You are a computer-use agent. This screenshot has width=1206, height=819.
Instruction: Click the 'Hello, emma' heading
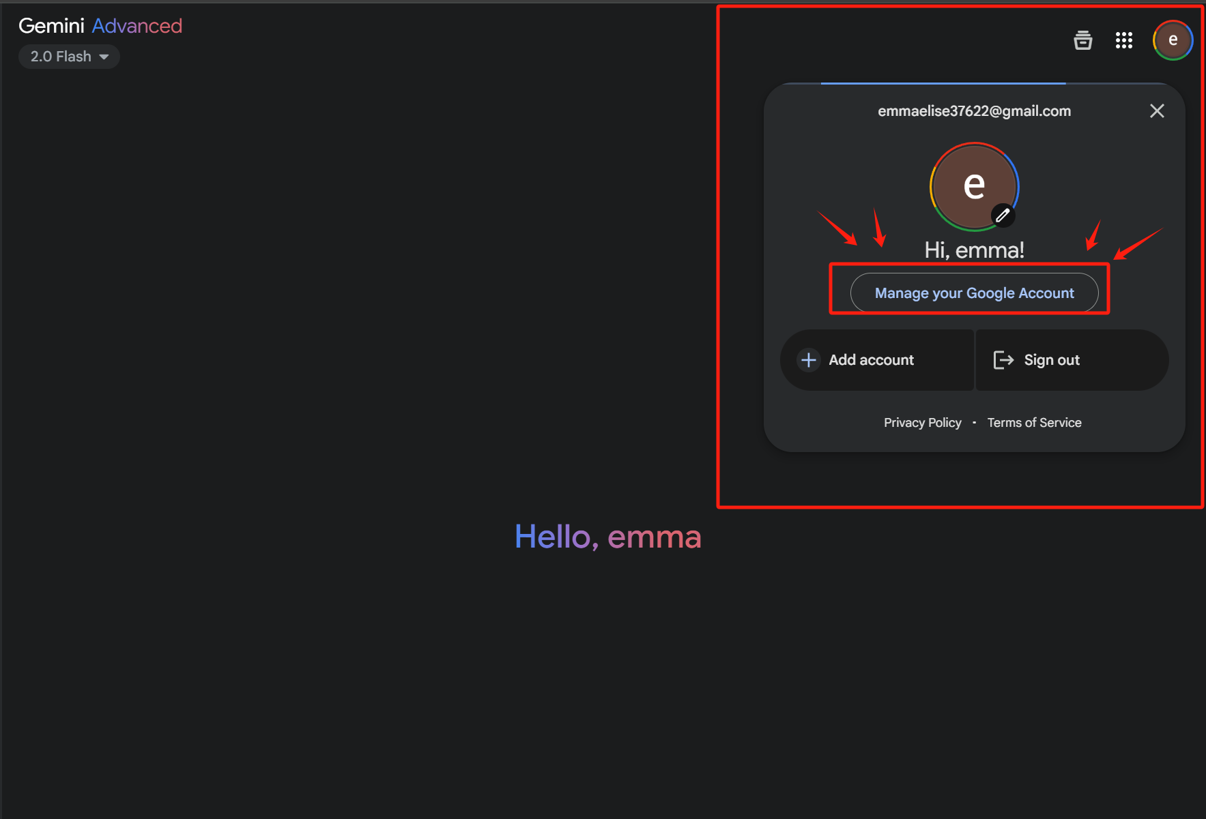607,537
